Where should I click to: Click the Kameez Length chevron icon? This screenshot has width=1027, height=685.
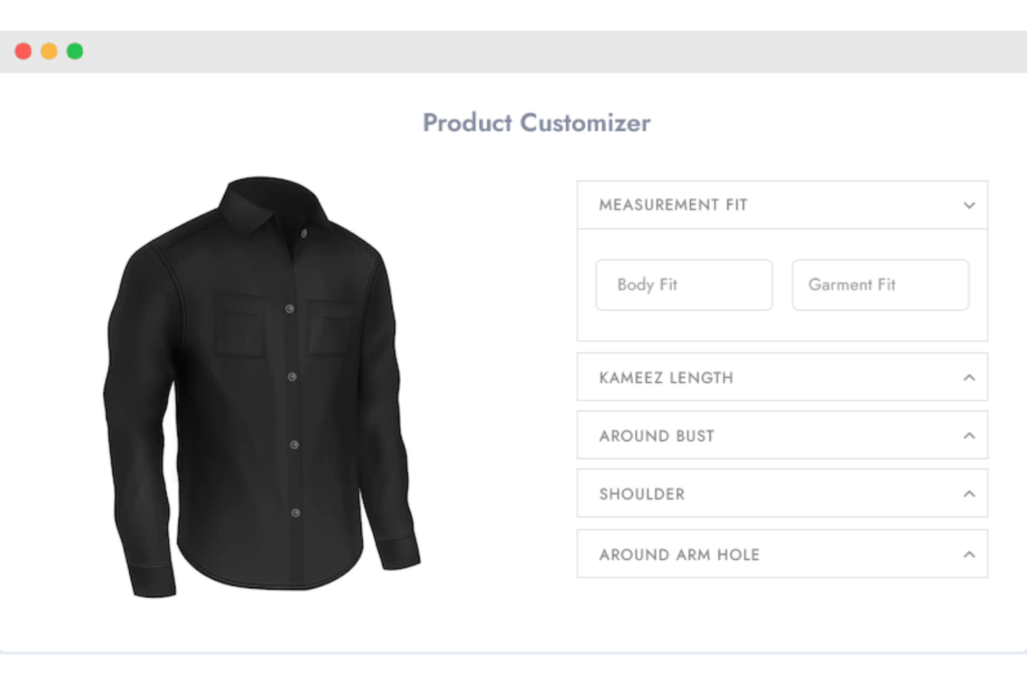pos(969,377)
